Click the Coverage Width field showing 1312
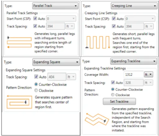Screen dimensions: 159x136 (x=134, y=74)
